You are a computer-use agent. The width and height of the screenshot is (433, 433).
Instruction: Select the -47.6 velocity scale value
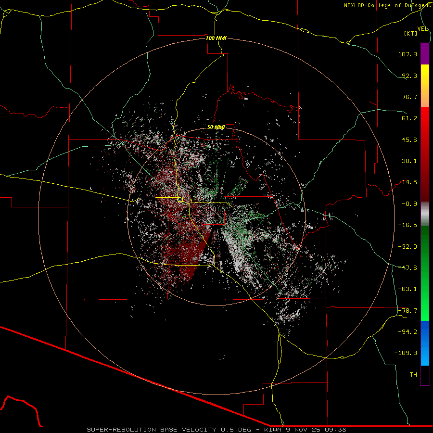tap(408, 268)
